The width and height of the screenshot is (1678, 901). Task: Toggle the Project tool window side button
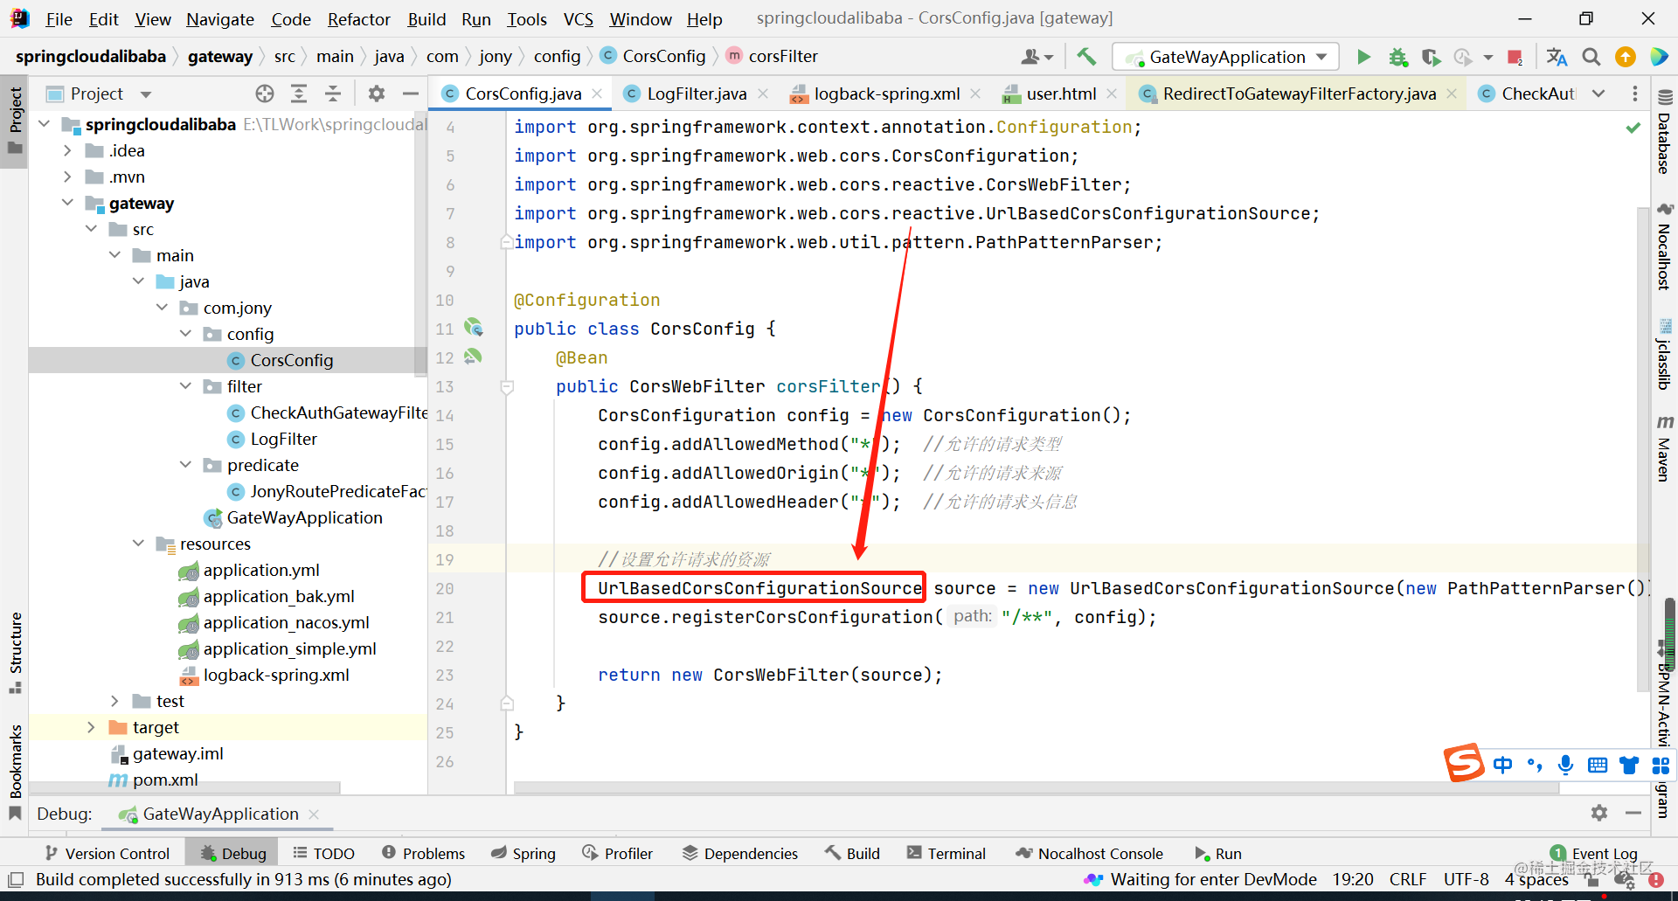[x=15, y=121]
